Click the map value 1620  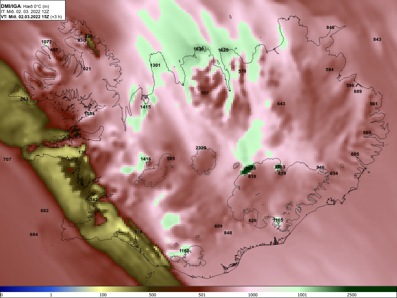click(223, 50)
